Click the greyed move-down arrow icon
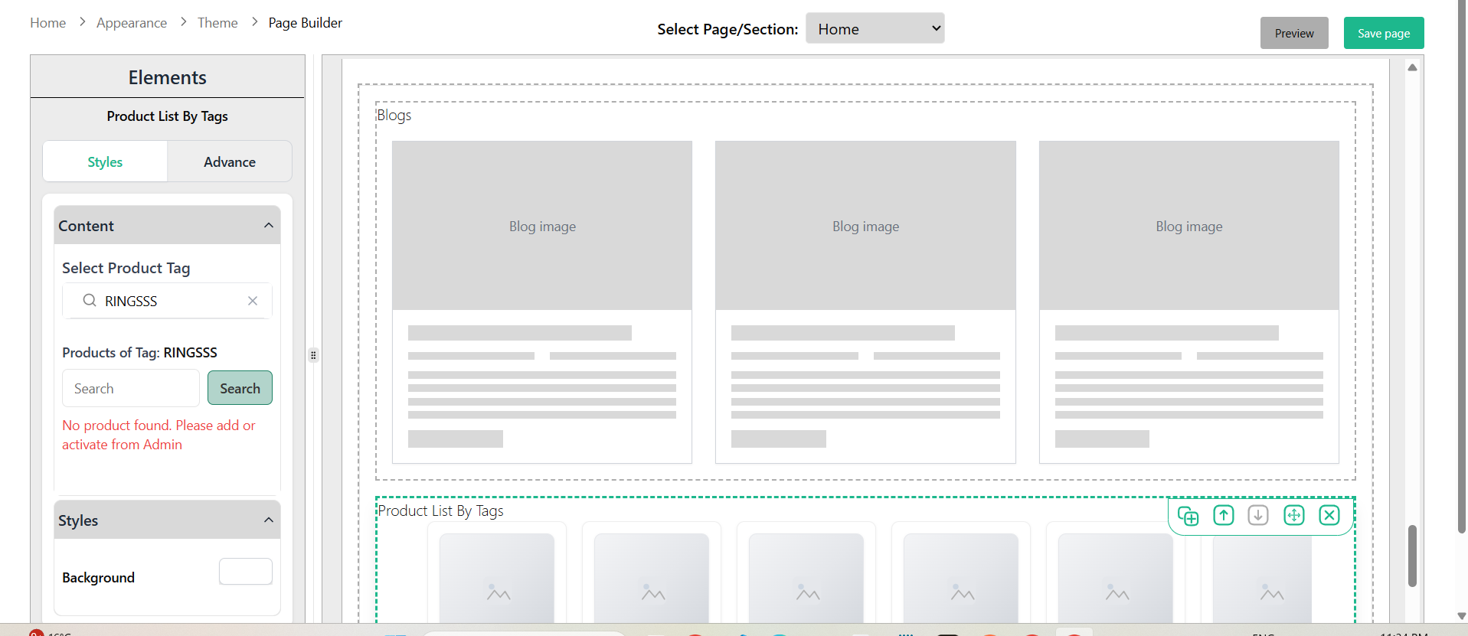Image resolution: width=1468 pixels, height=636 pixels. pos(1258,516)
